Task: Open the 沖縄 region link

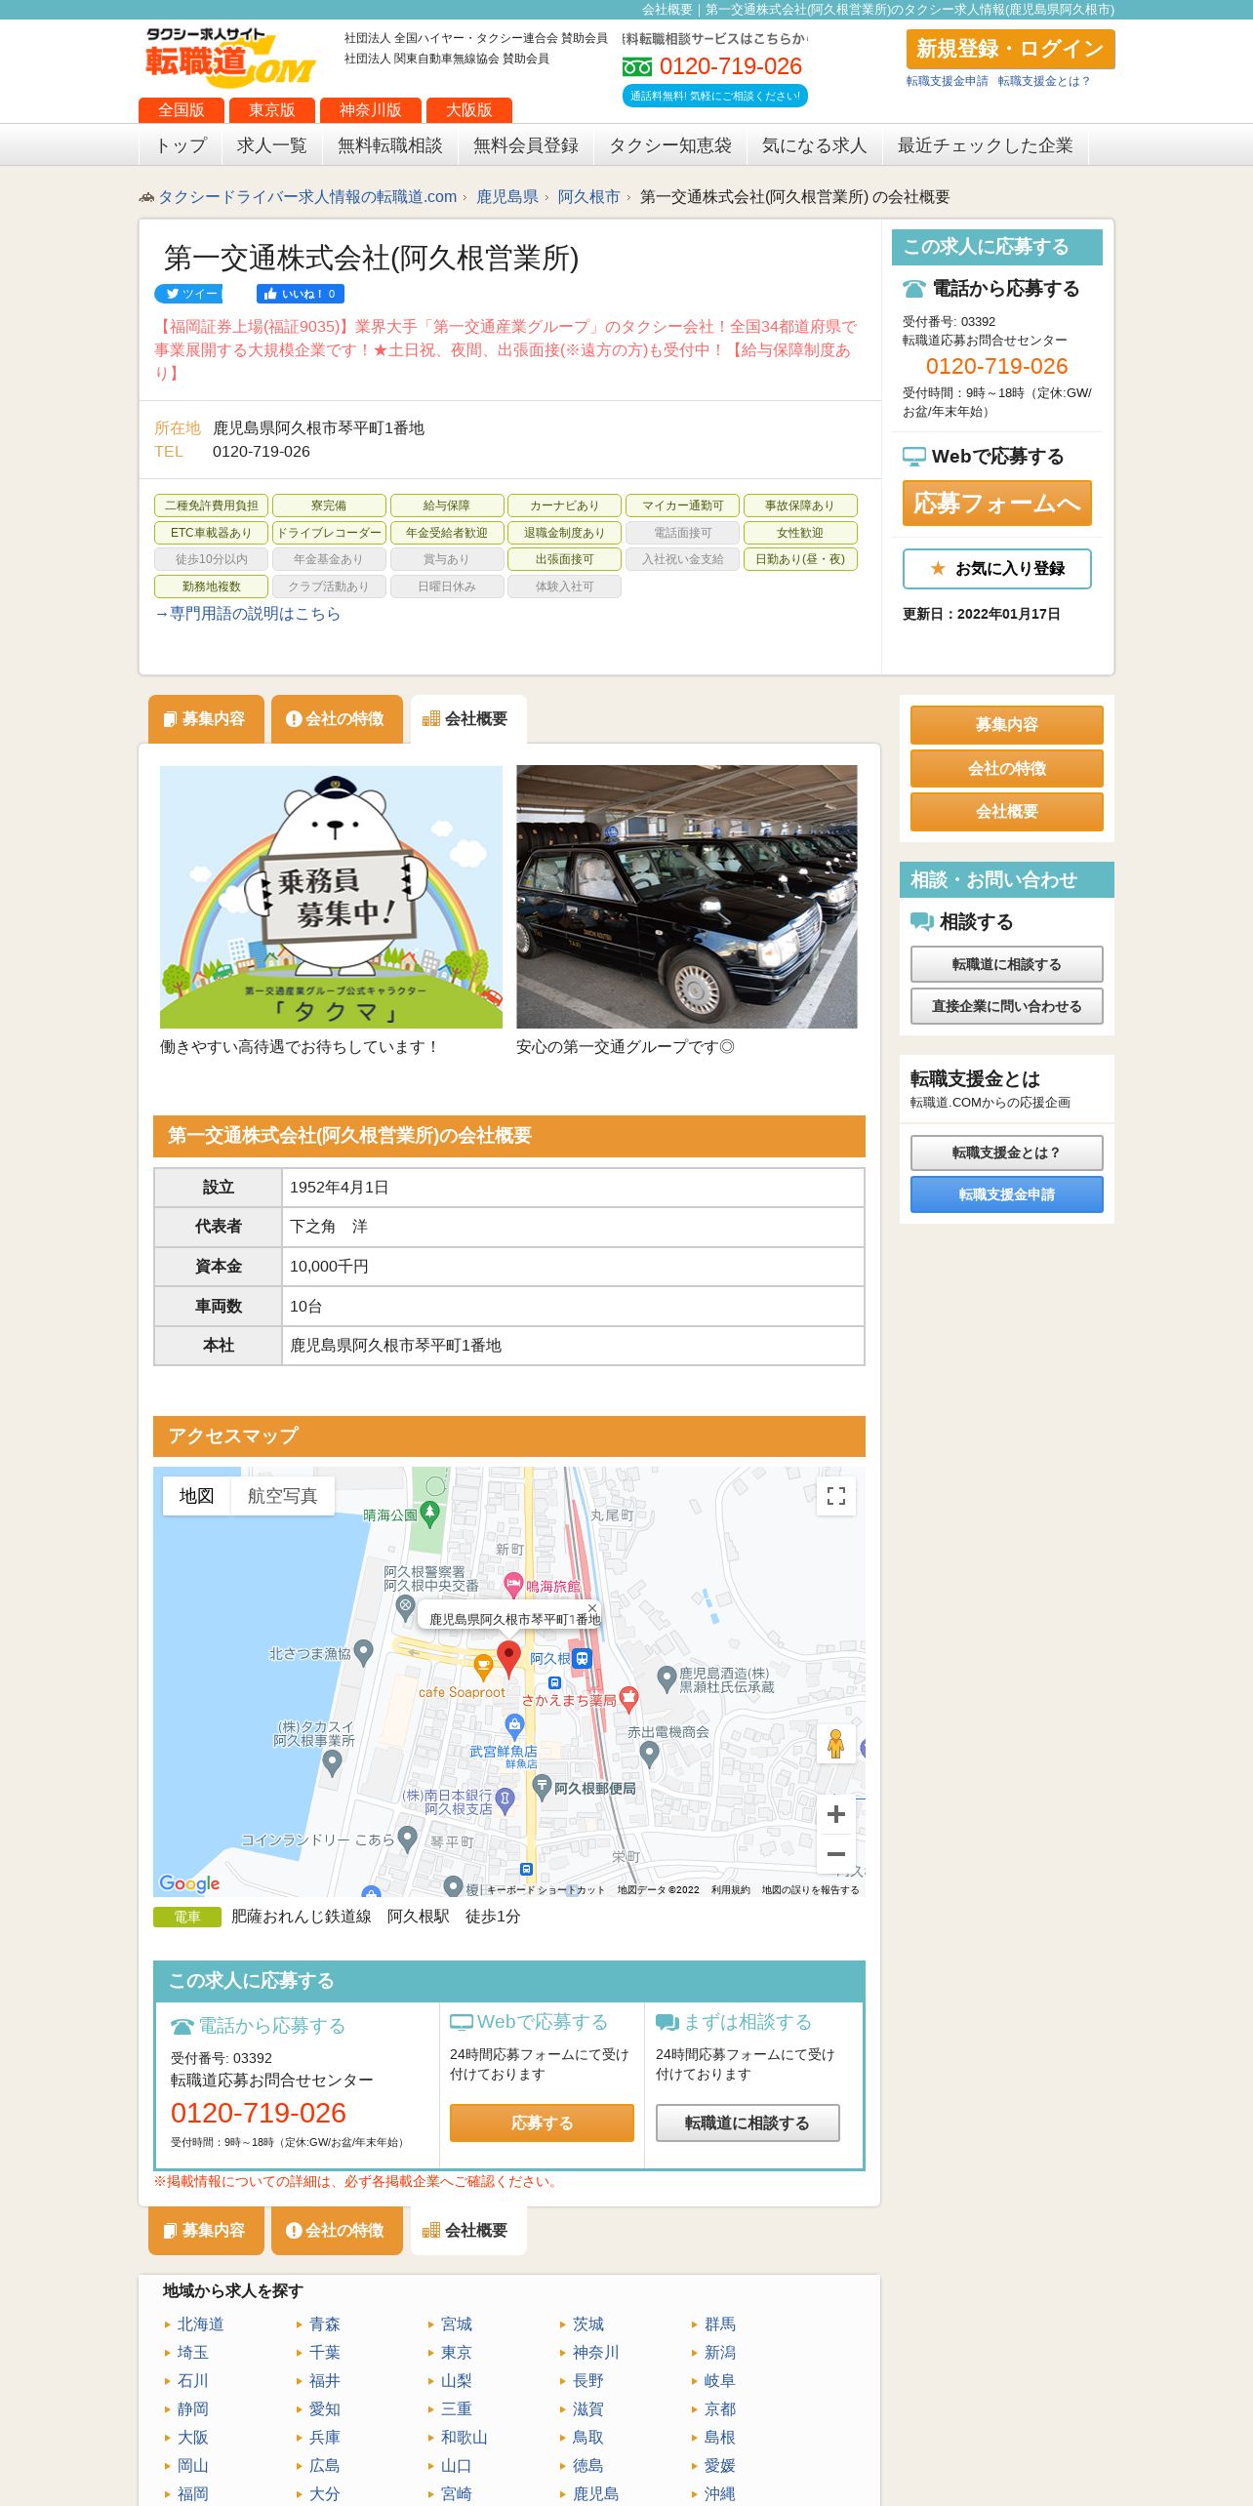Action: coord(719,2494)
